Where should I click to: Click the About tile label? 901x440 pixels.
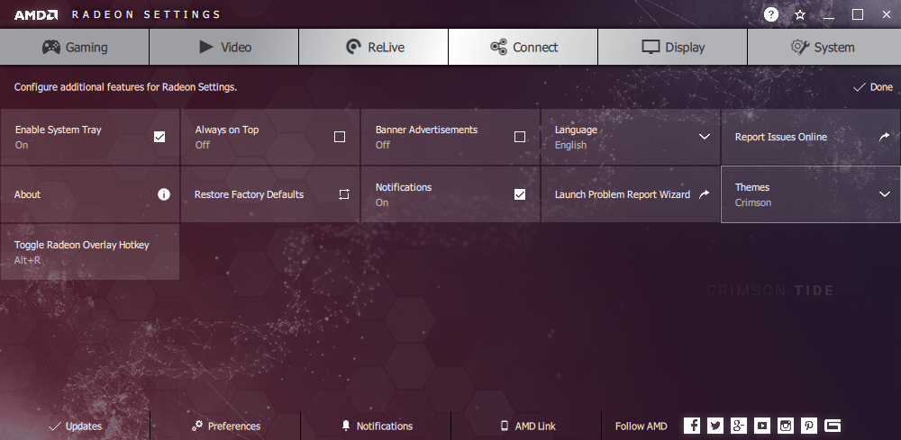28,194
